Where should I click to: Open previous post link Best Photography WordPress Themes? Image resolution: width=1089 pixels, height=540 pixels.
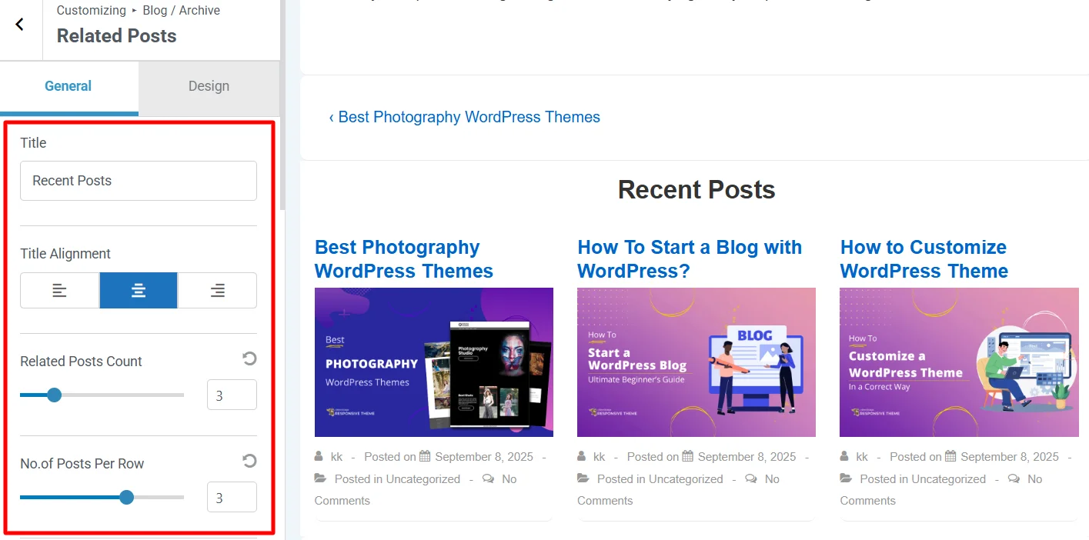click(465, 117)
